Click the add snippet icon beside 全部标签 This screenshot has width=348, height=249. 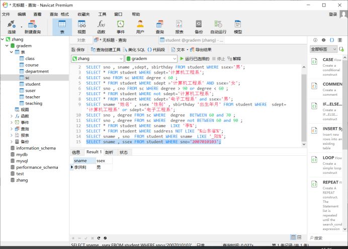click(x=341, y=49)
